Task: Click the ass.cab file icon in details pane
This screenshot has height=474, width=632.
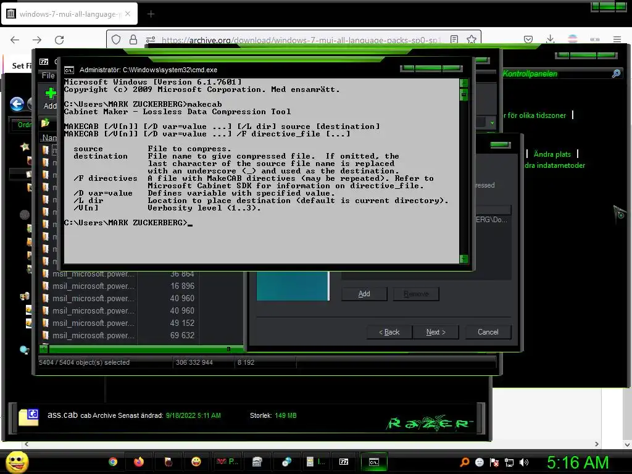Action: tap(28, 417)
